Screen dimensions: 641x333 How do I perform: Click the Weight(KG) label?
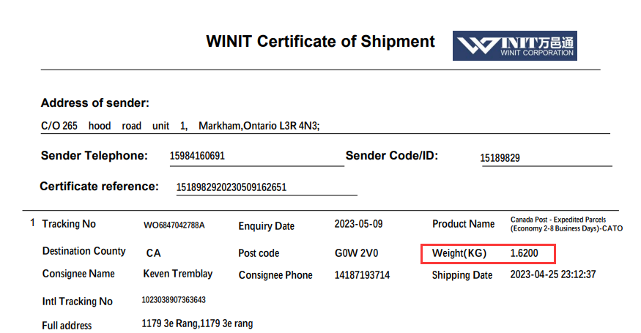[459, 253]
